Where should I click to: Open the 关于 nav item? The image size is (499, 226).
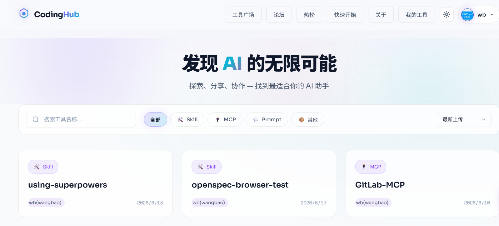point(381,15)
